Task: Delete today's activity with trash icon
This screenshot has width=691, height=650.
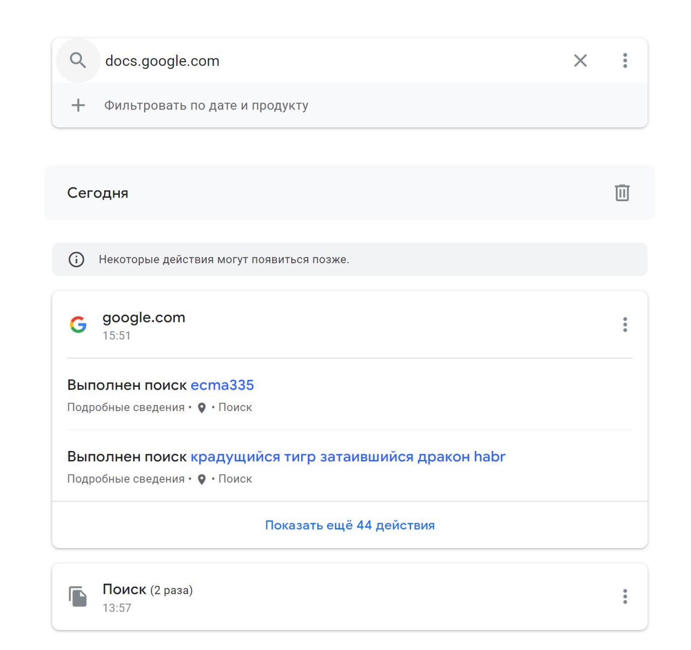Action: coord(622,193)
